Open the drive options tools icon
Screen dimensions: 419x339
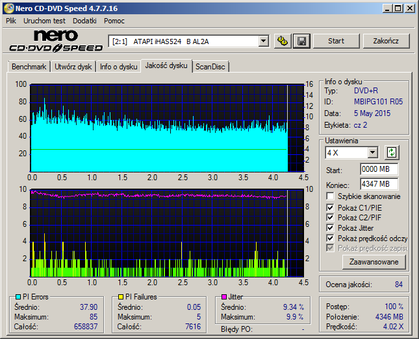[x=283, y=41]
